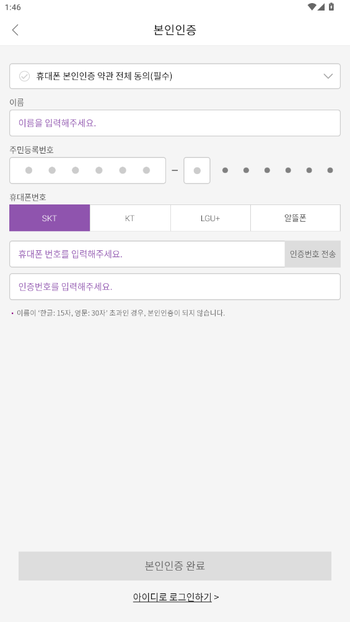Select the SKT carrier tab

pyautogui.click(x=50, y=218)
